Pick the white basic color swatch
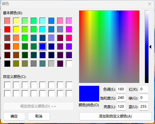Viewport: 155px width, 124px height. pos(69,64)
